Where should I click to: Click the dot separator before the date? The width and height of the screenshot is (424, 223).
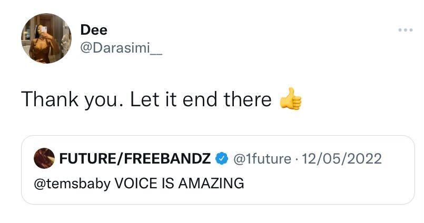click(295, 158)
